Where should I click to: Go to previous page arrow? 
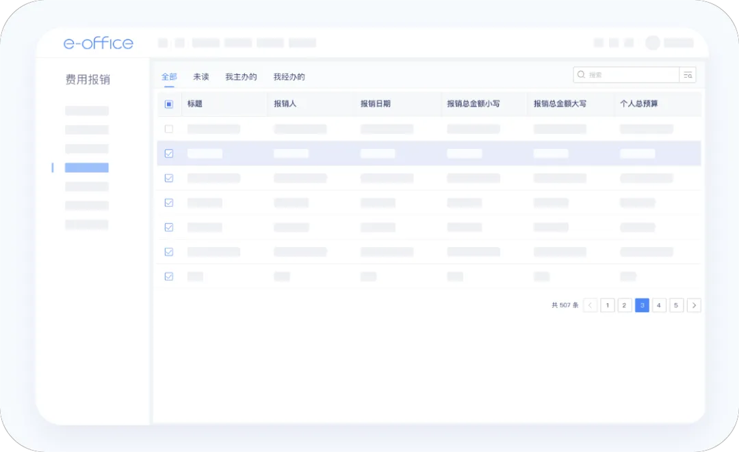point(591,305)
